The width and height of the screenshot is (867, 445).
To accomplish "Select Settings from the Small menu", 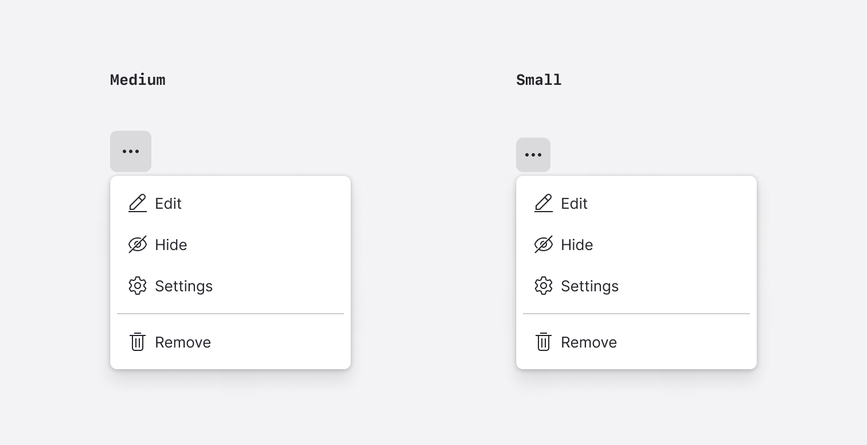I will pos(589,286).
